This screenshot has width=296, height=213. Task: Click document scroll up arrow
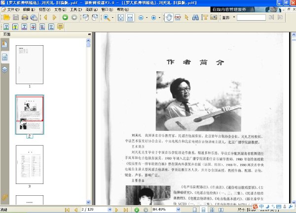point(294,34)
